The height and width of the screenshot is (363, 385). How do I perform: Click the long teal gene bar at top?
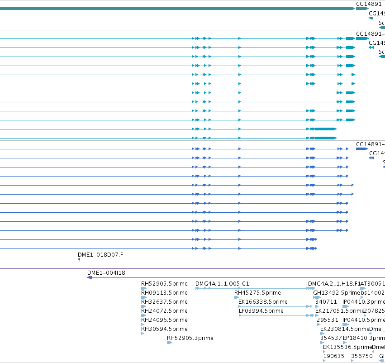click(x=177, y=9)
